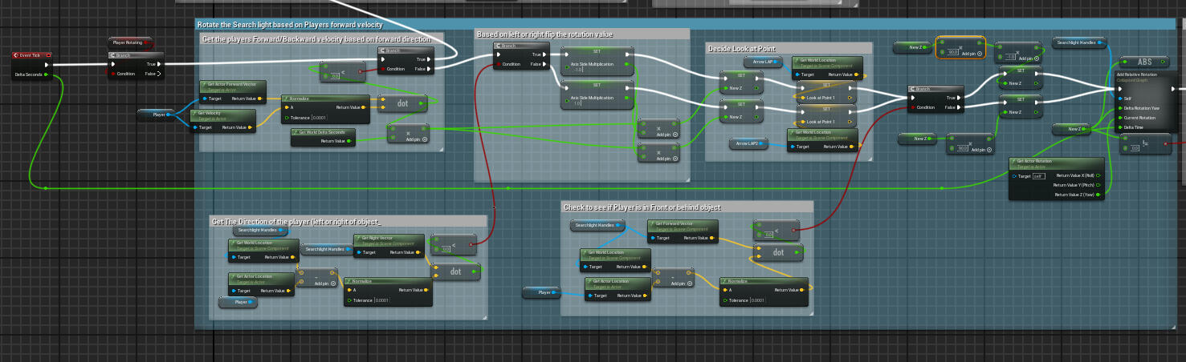Select the Get World Delta Seconds node

[324, 131]
